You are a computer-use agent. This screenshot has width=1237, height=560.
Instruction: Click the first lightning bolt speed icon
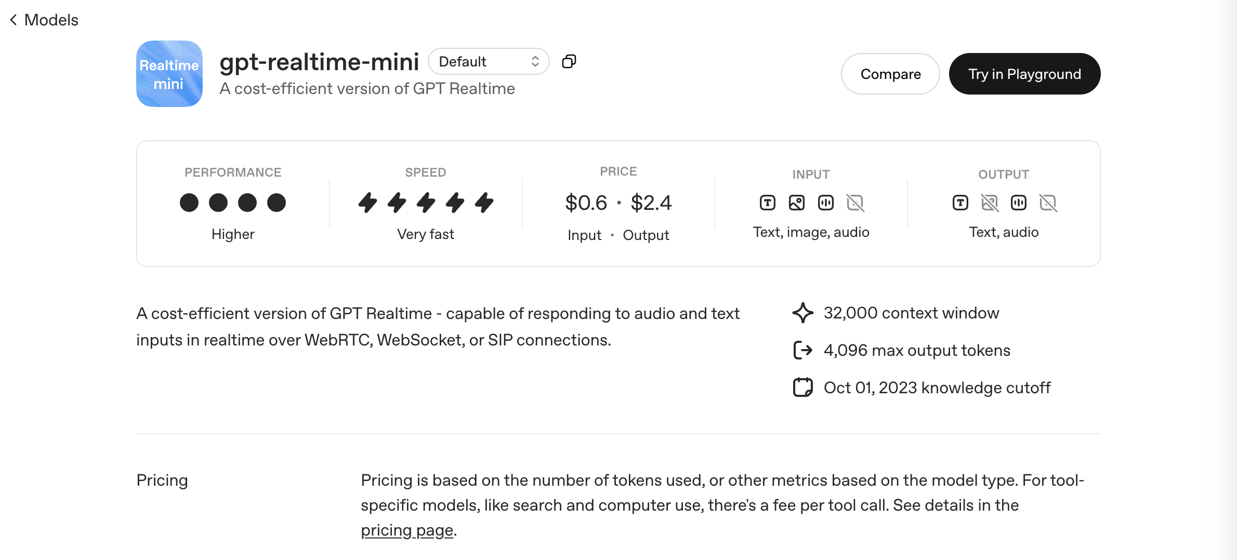(367, 203)
